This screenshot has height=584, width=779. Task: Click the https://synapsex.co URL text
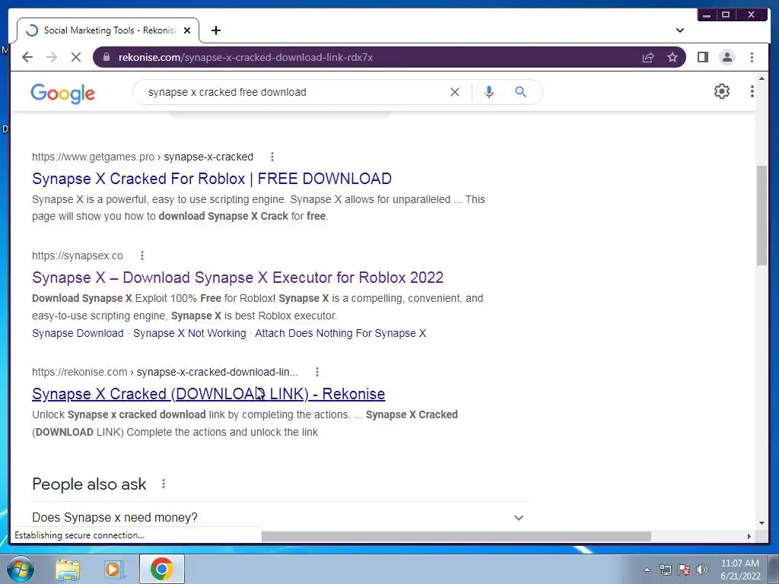(78, 255)
